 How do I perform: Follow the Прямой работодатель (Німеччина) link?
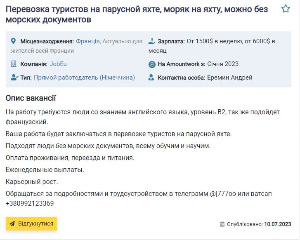click(x=84, y=78)
